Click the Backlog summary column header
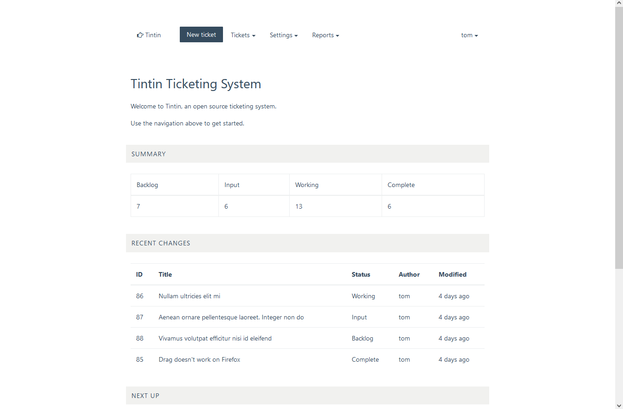 147,185
